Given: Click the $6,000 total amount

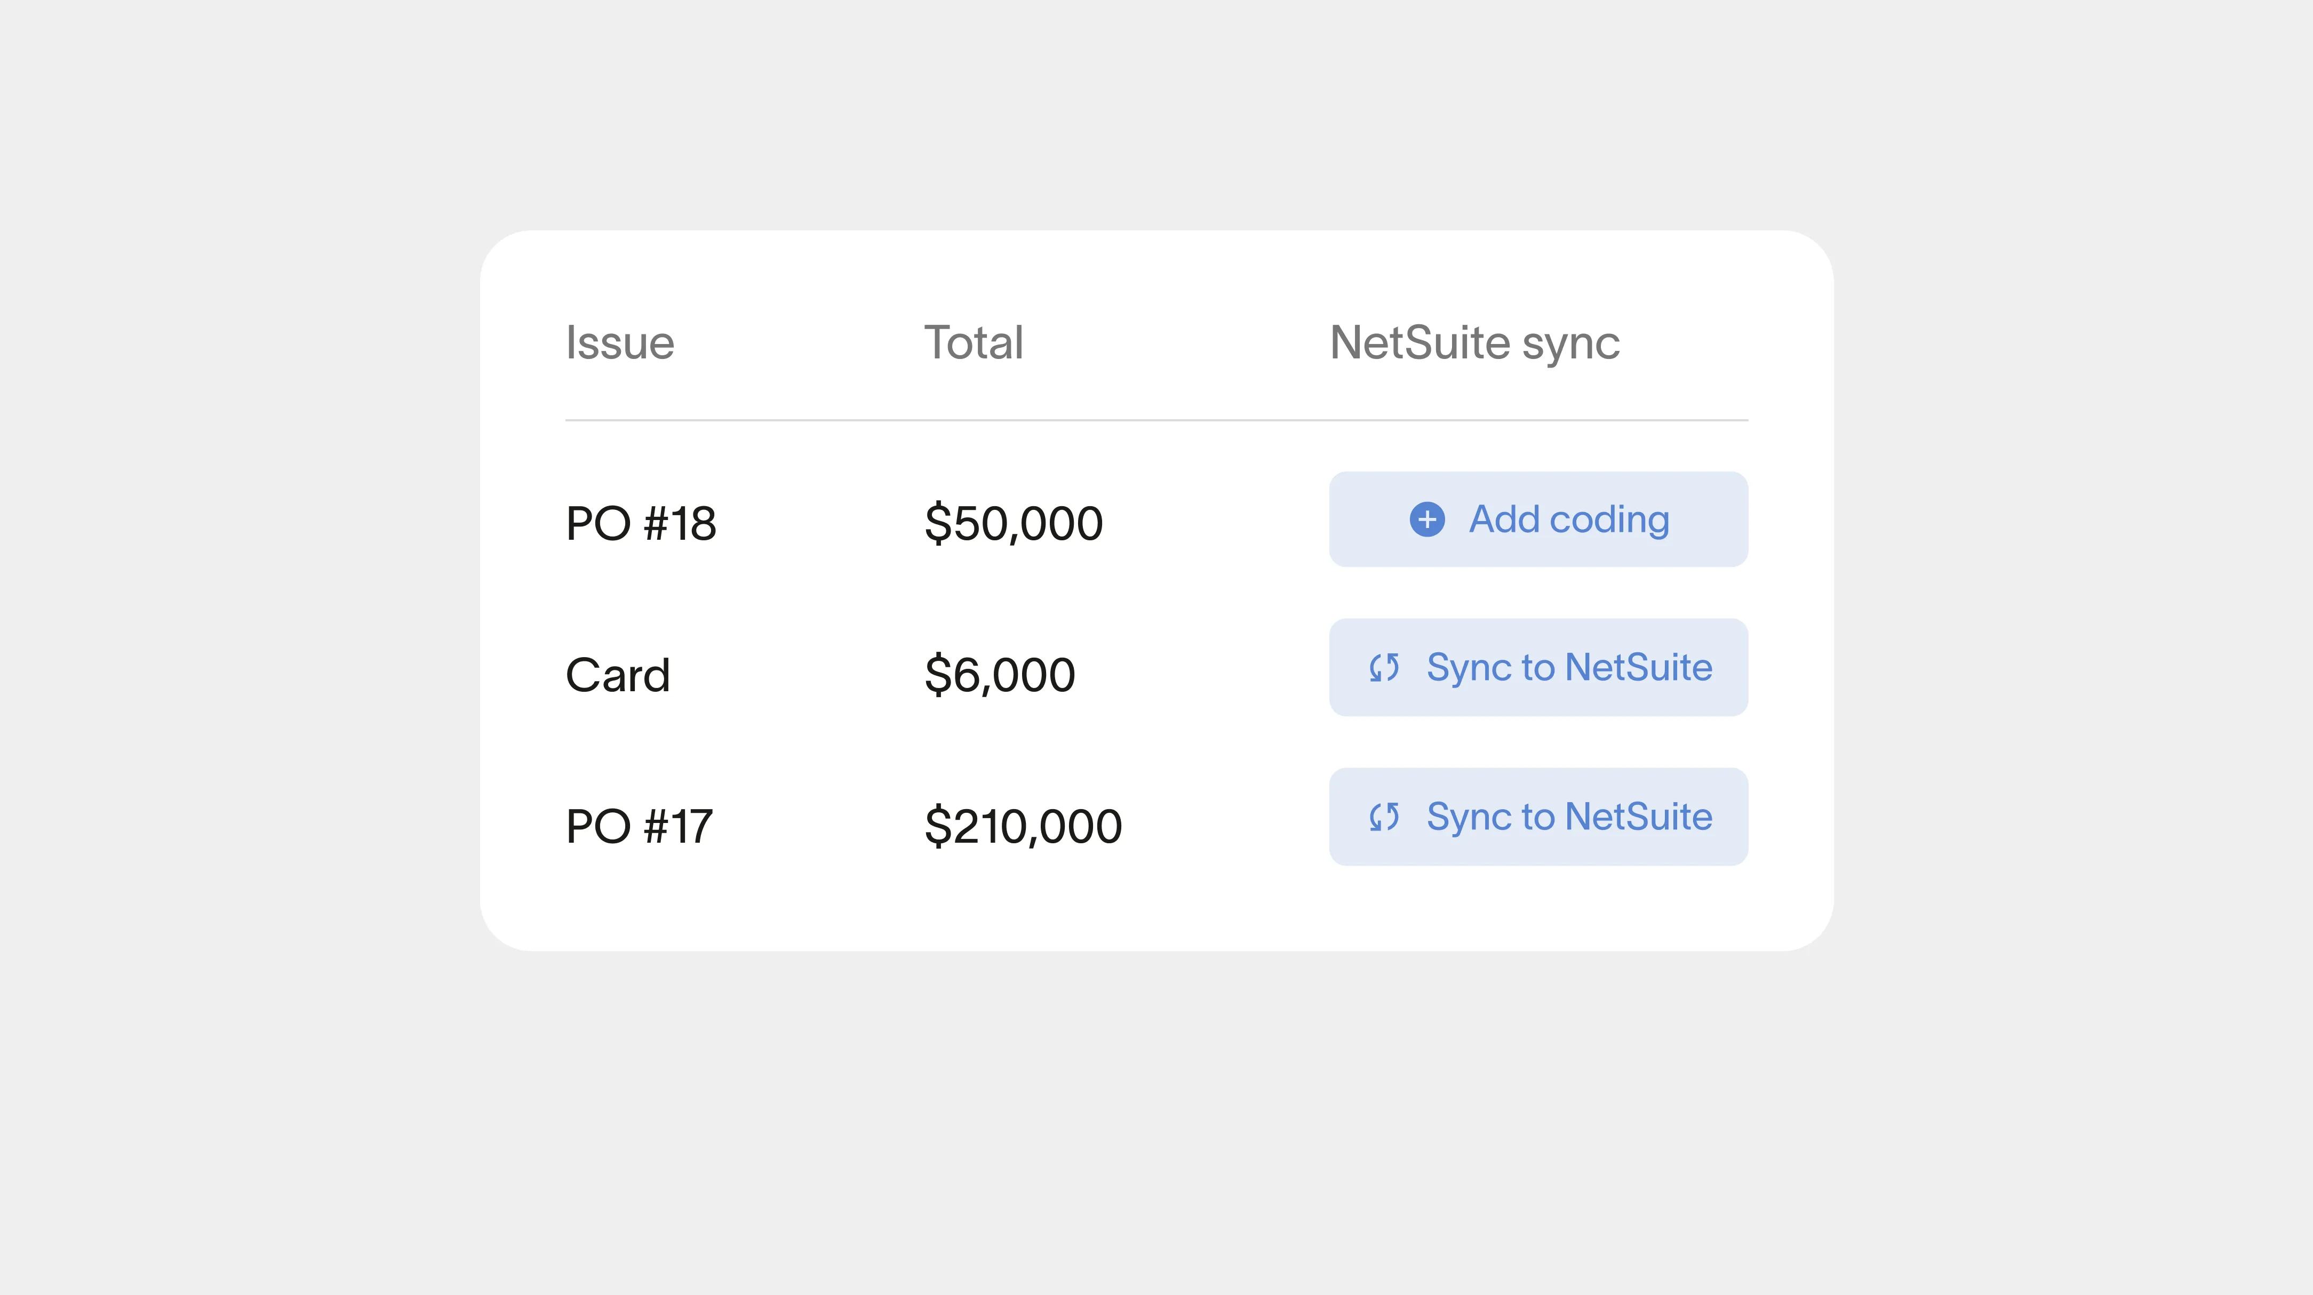Looking at the screenshot, I should pos(999,675).
